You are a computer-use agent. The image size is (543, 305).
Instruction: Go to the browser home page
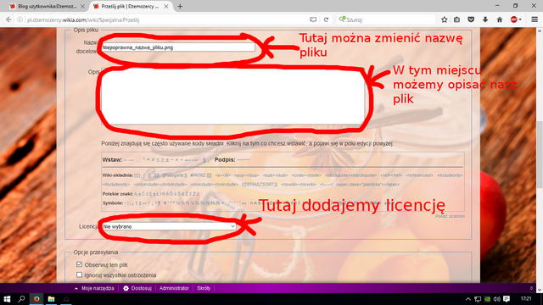tap(500, 19)
